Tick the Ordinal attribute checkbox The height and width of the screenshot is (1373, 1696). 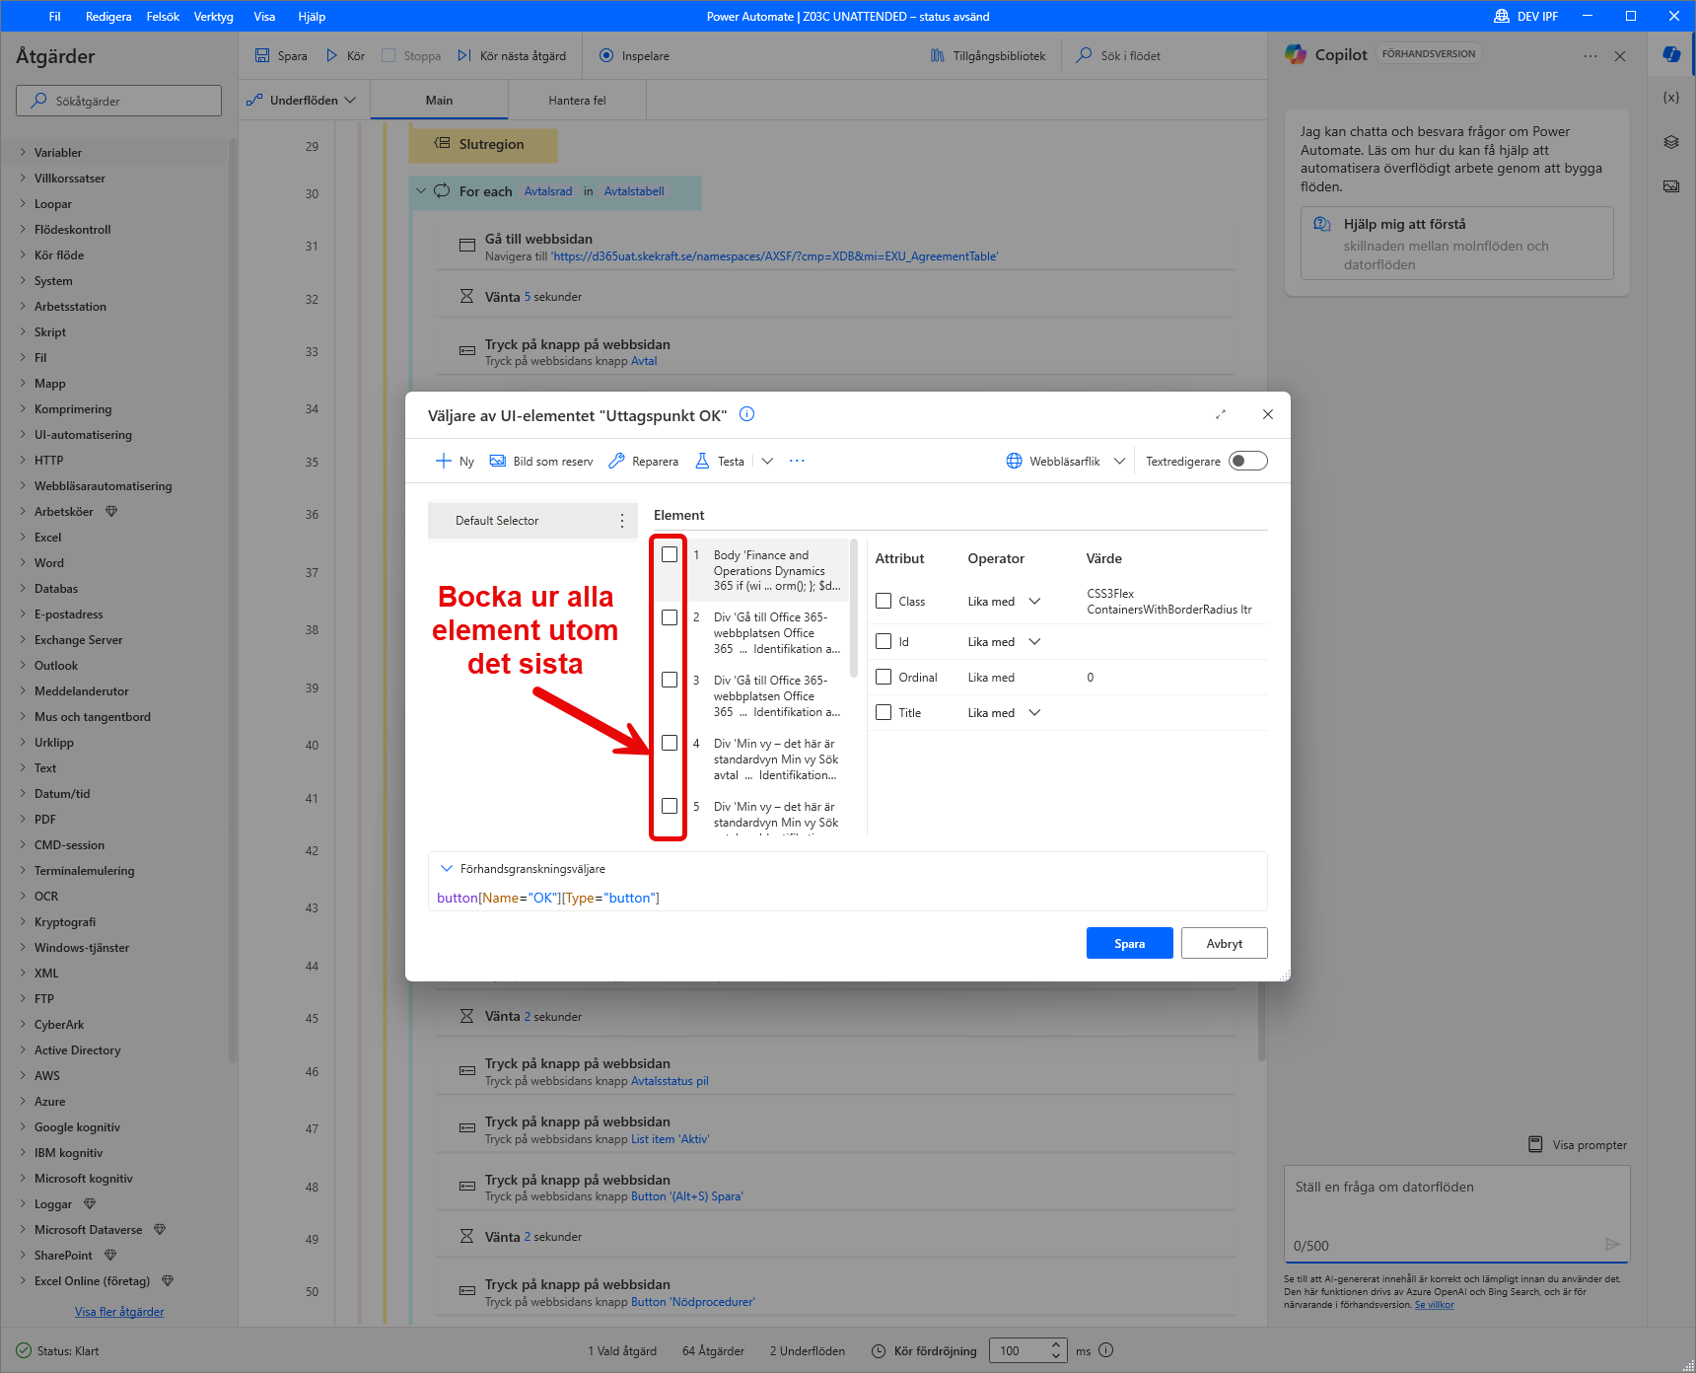point(883,677)
